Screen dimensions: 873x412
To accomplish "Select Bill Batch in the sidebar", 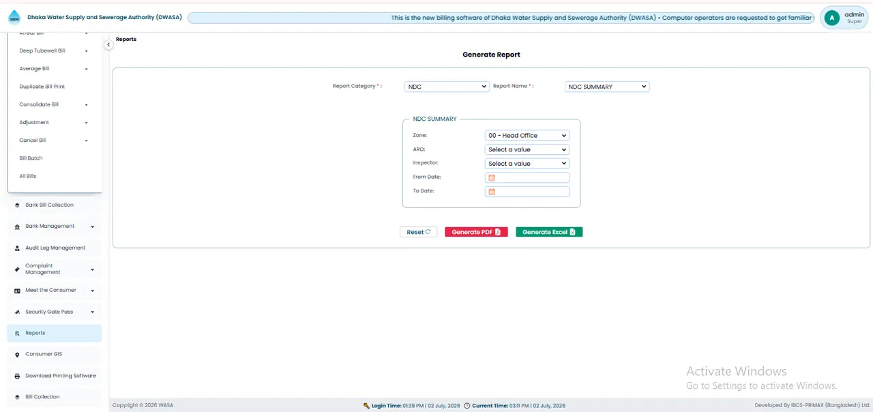I will tap(31, 158).
